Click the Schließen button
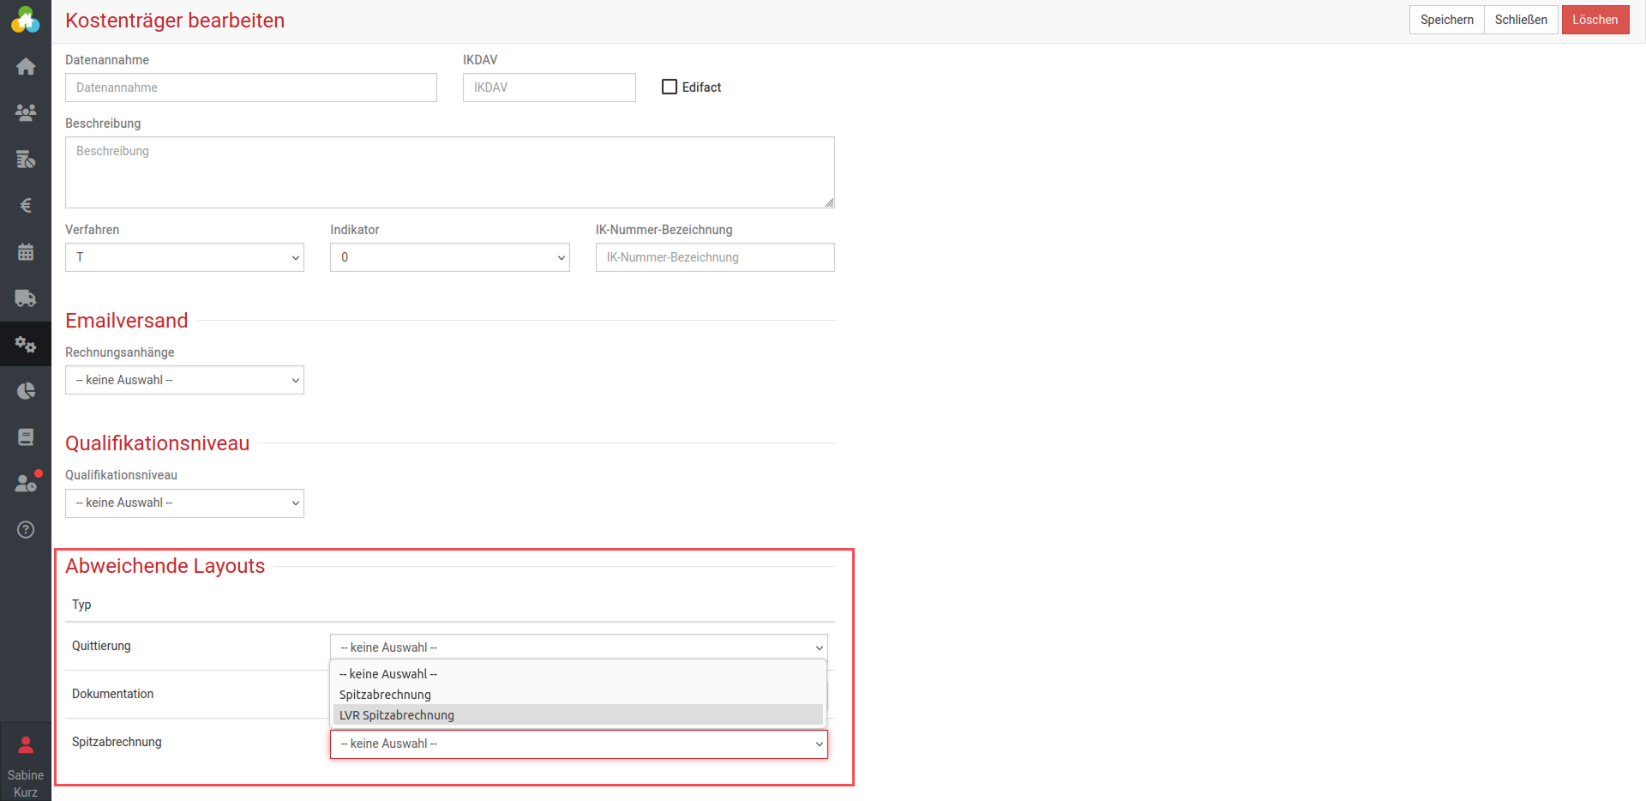The height and width of the screenshot is (801, 1646). tap(1521, 20)
